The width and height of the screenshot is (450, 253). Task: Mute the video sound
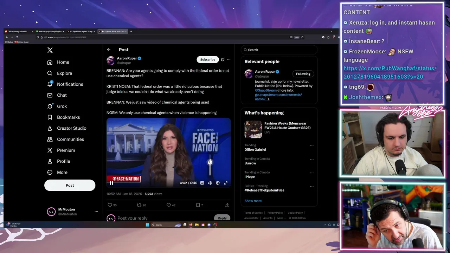pos(210,183)
